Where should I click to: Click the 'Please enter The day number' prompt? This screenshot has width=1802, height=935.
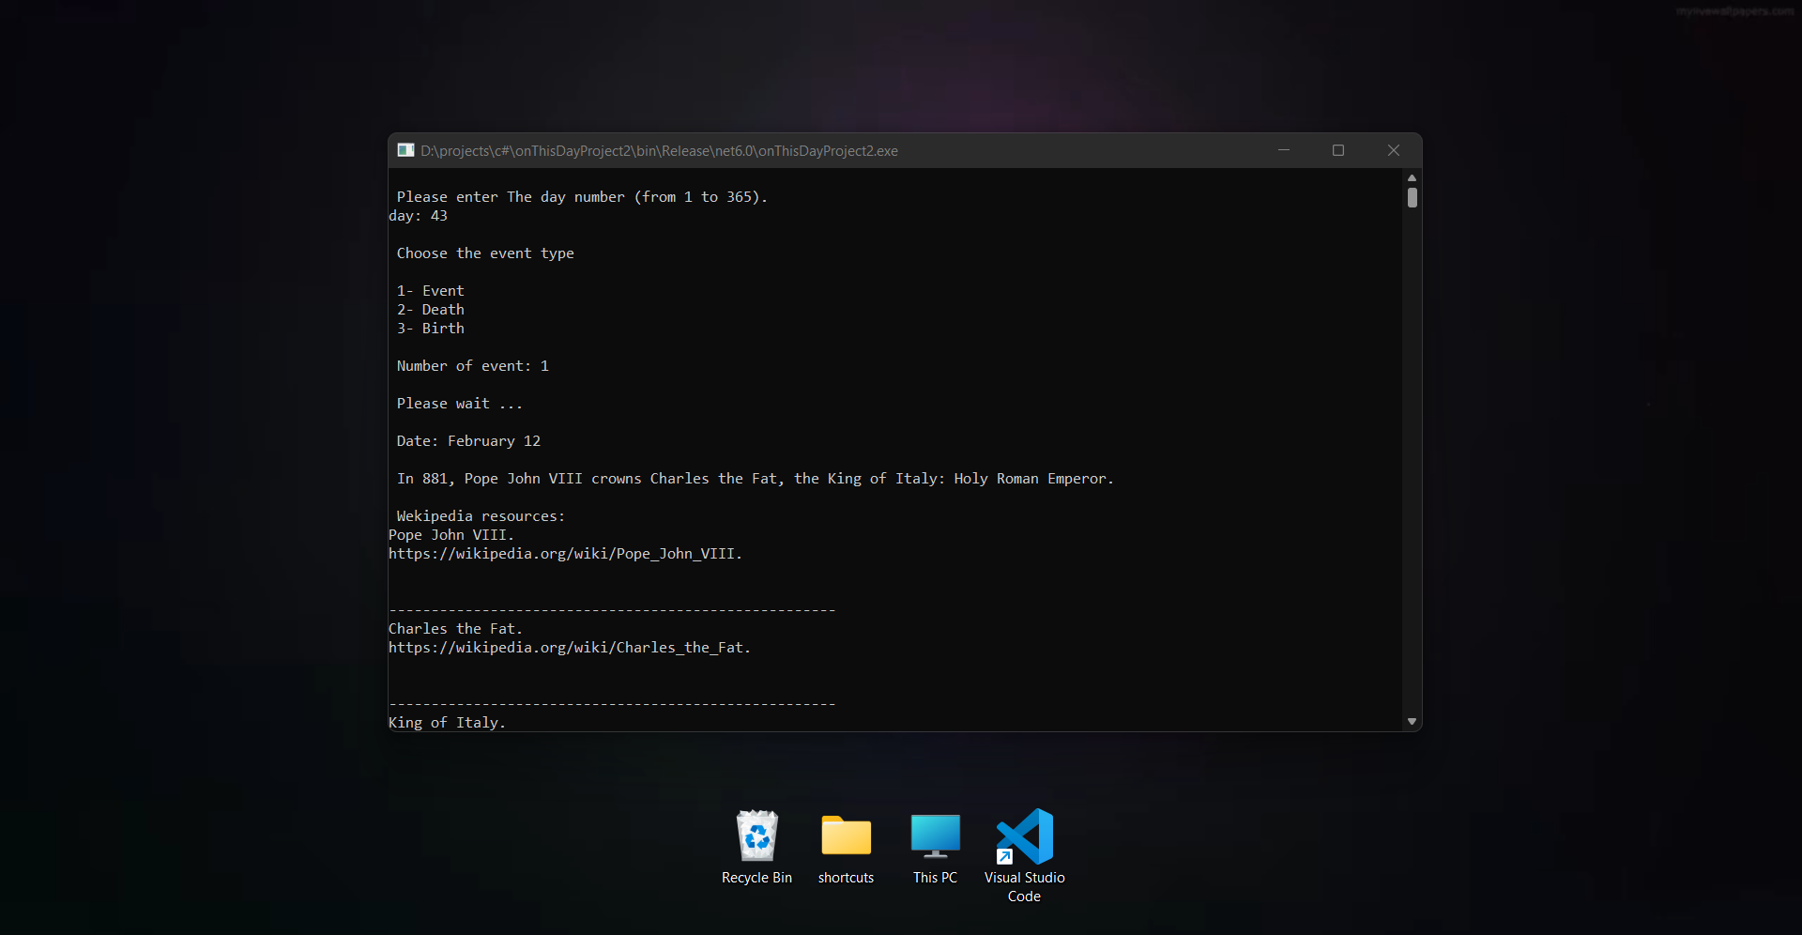tap(582, 197)
